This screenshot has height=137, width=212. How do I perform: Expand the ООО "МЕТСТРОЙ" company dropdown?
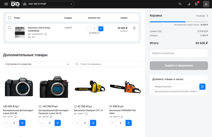coord(48,4)
